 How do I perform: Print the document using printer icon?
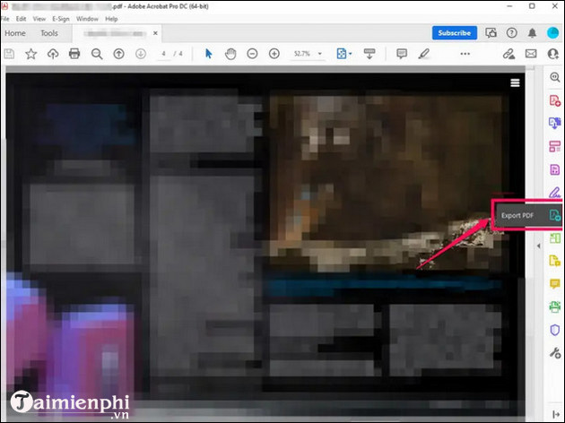(x=74, y=54)
